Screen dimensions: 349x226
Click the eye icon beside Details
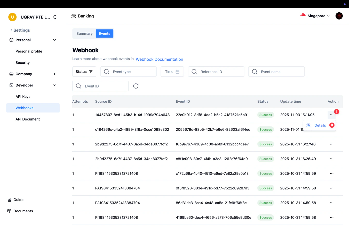pos(308,125)
